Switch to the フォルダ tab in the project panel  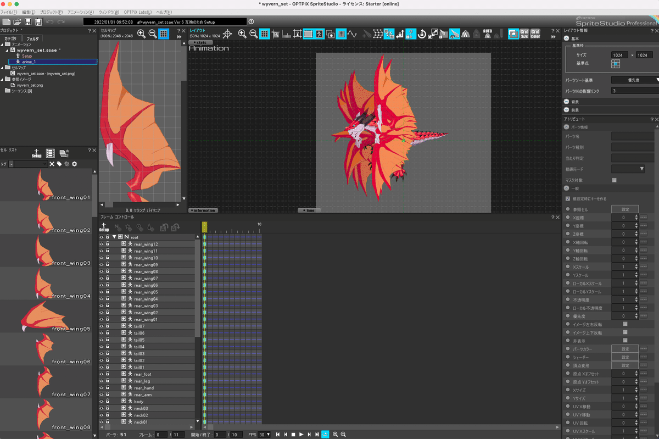33,38
